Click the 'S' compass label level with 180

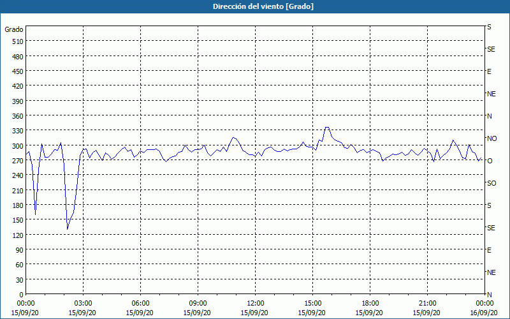[x=489, y=205]
